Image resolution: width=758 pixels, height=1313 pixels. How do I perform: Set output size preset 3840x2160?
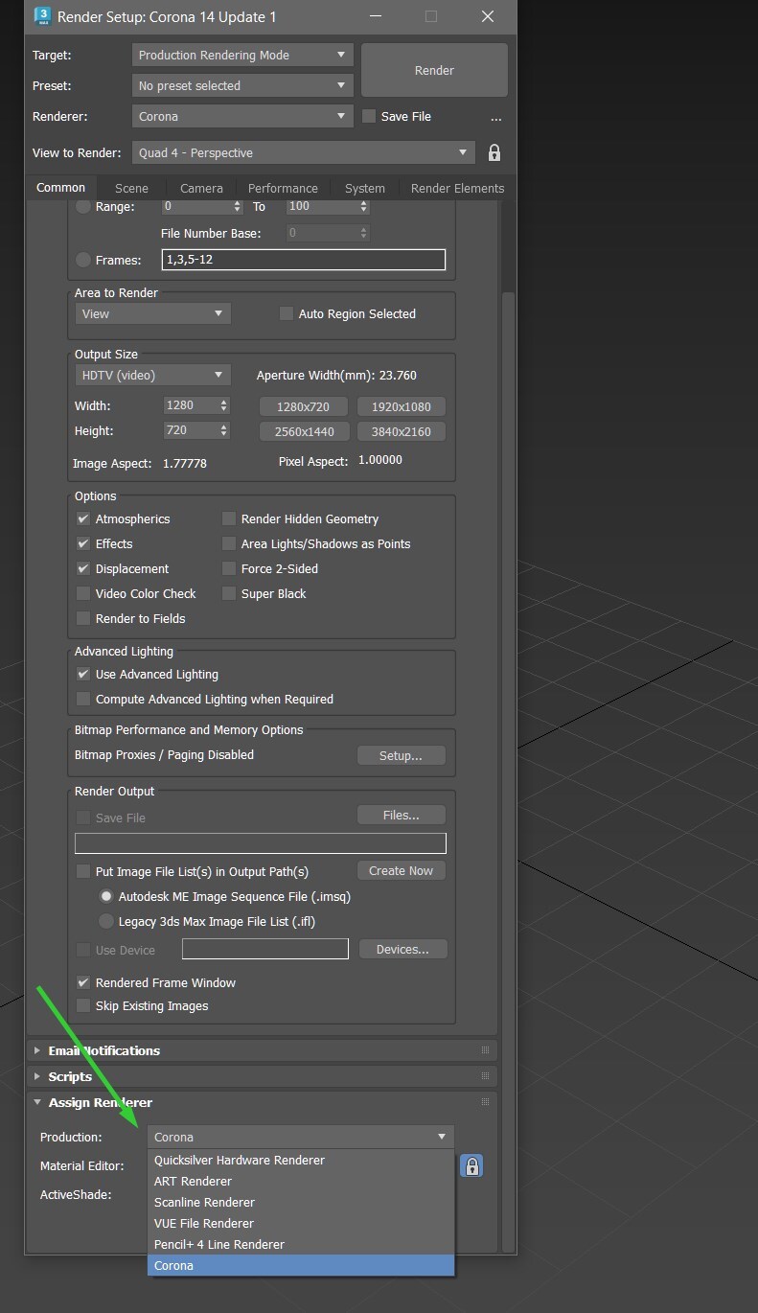[401, 431]
